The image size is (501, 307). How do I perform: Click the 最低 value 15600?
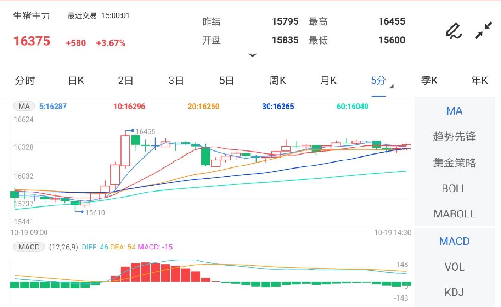[x=392, y=40]
